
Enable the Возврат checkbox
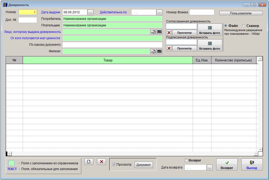186,160
